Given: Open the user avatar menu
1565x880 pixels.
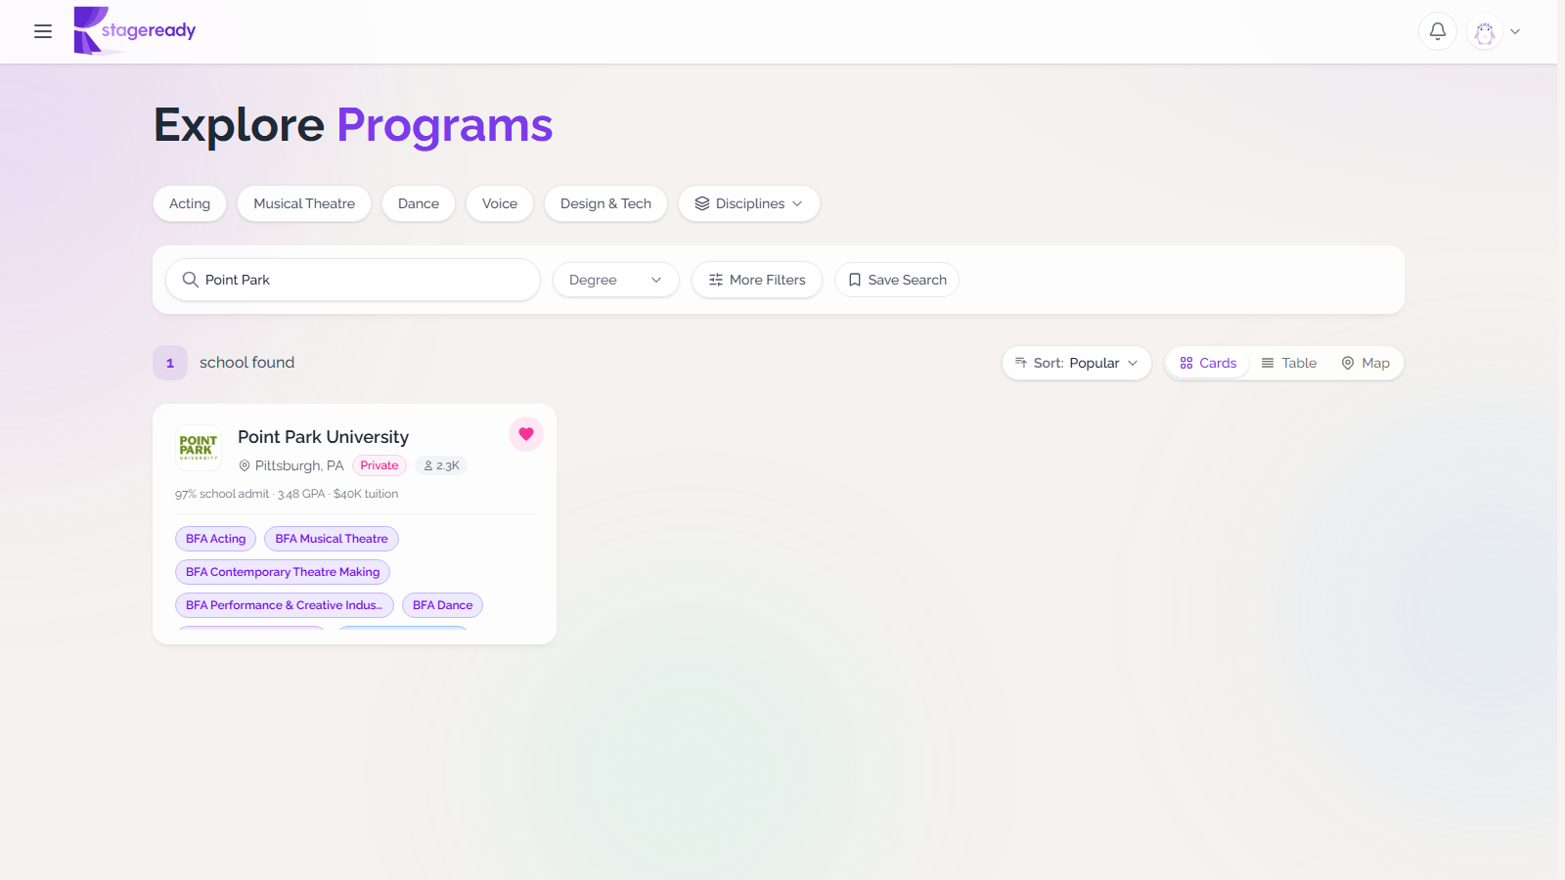Looking at the screenshot, I should point(1485,31).
